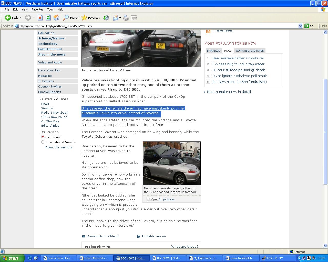
Task: Click the RSS news feeds icon
Action: (x=208, y=31)
